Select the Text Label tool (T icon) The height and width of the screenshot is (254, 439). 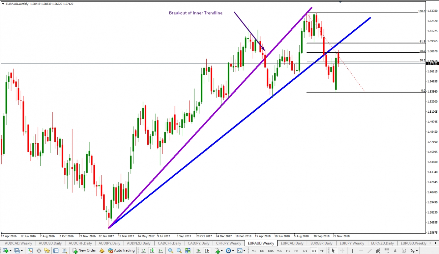pyautogui.click(x=404, y=251)
